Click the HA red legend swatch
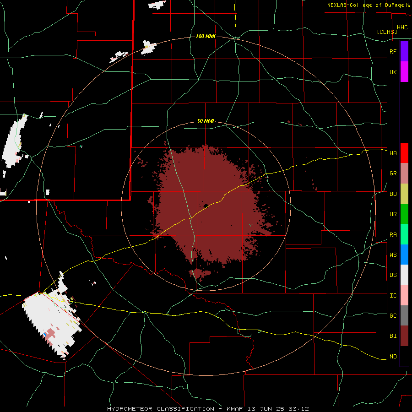The width and height of the screenshot is (412, 412). pyautogui.click(x=404, y=153)
